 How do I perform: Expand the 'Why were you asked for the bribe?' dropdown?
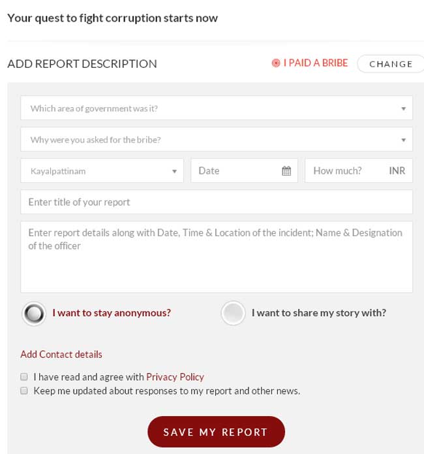point(217,139)
